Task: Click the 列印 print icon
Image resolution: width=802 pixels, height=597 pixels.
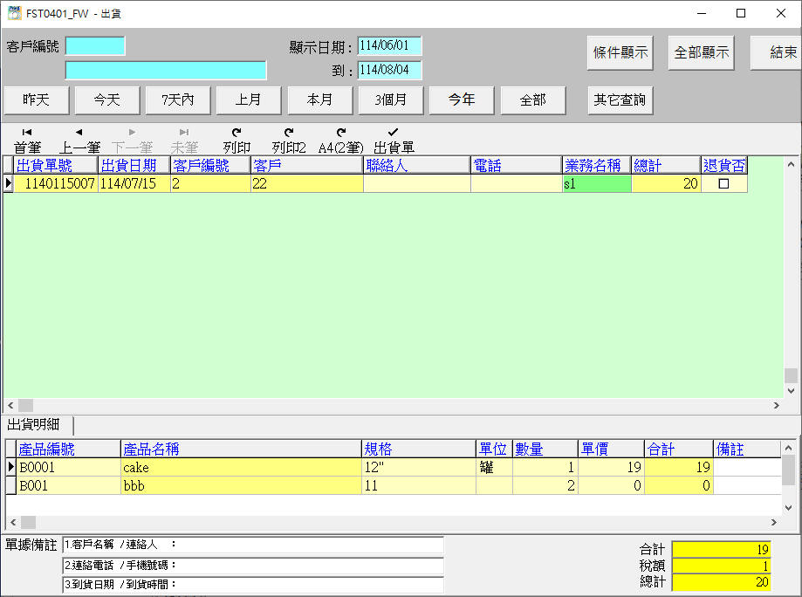Action: pyautogui.click(x=236, y=140)
